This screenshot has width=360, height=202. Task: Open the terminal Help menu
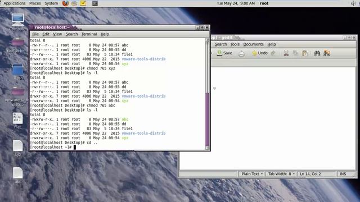(x=105, y=34)
